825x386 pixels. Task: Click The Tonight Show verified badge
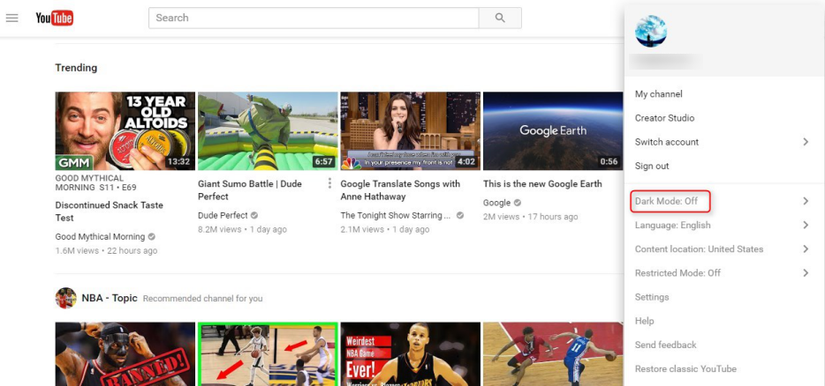coord(460,215)
